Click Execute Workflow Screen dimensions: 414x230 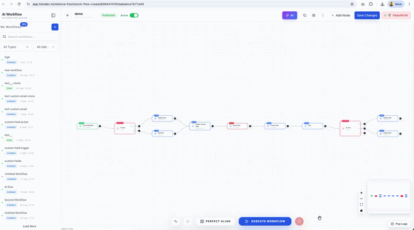(x=265, y=221)
